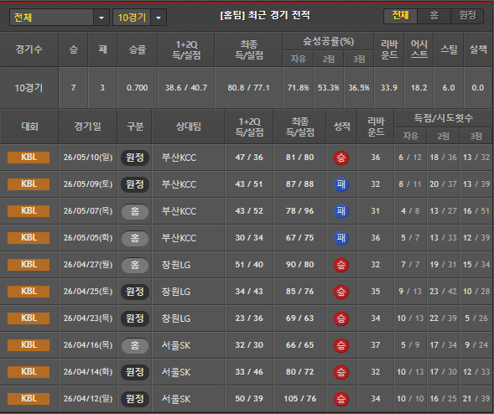The image size is (494, 414).
Task: Click the KBL badge for 26/04/12 game
Action: [29, 399]
